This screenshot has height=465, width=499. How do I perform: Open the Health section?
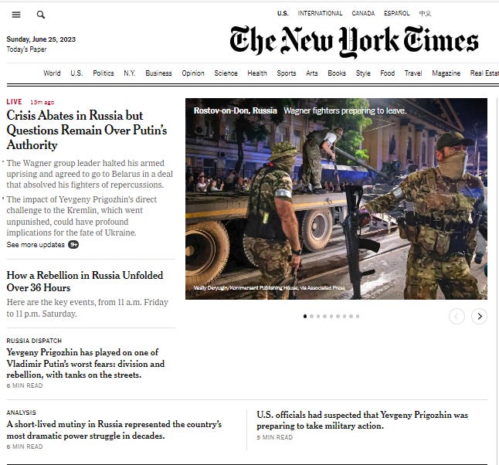pos(257,73)
